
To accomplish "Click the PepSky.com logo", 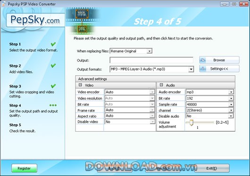I will 35,20.
